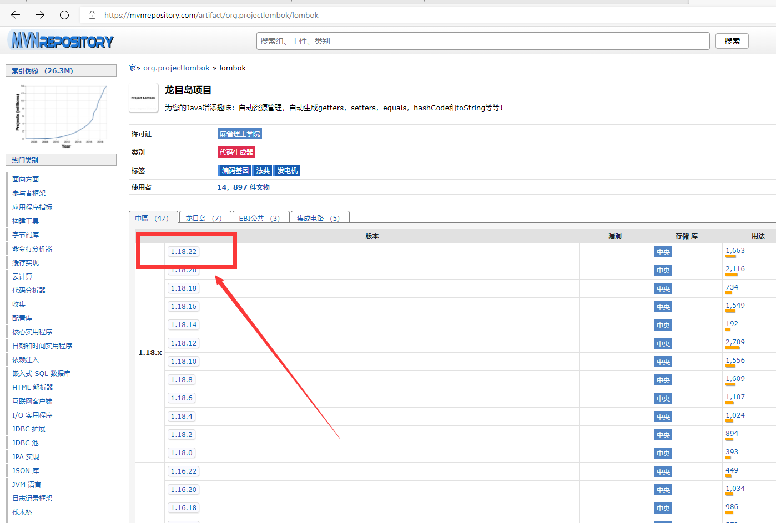This screenshot has height=523, width=776.
Task: Open version 1.18.18
Action: tap(184, 288)
